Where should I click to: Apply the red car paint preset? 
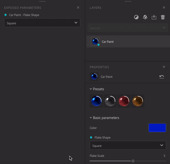(124, 101)
